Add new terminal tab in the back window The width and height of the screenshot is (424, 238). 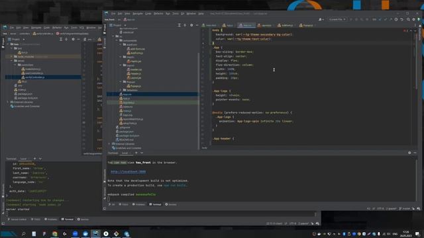click(34, 159)
